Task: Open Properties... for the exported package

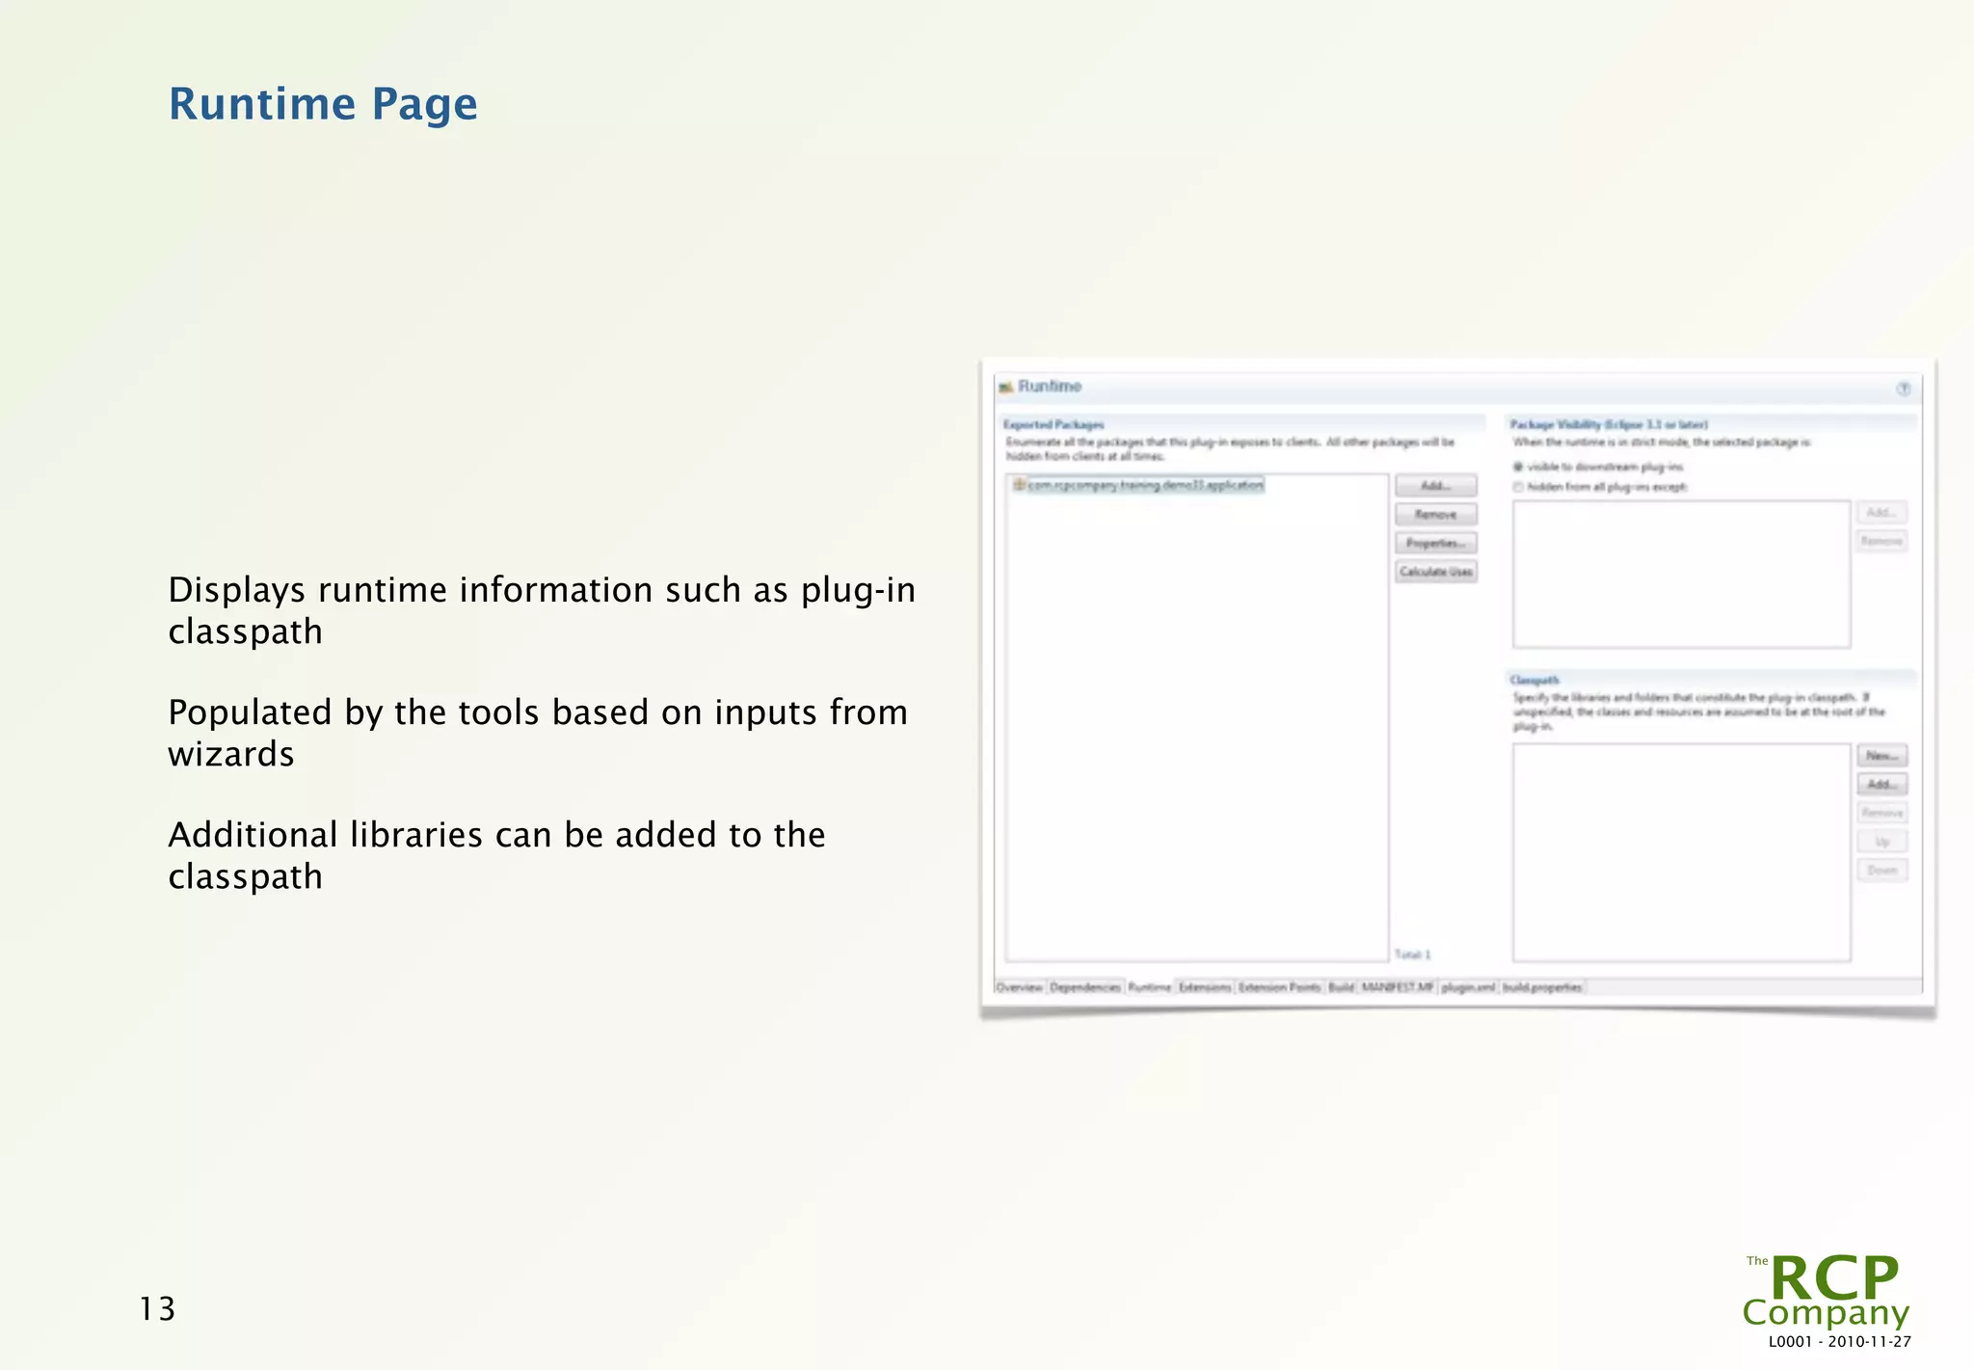Action: coord(1436,543)
